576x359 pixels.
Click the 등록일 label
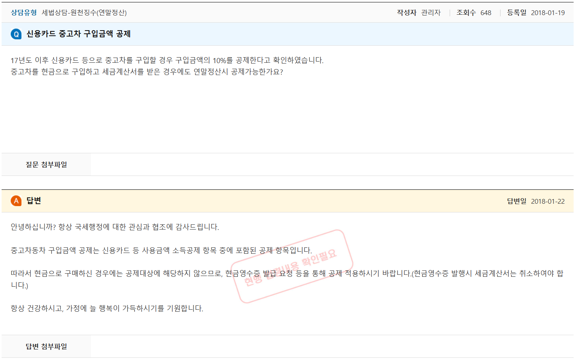(516, 13)
